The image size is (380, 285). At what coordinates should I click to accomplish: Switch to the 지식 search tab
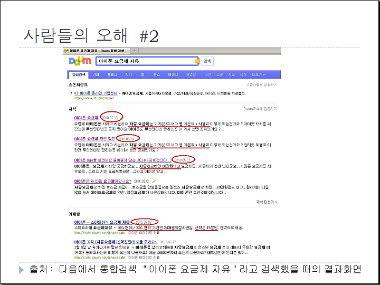129,74
